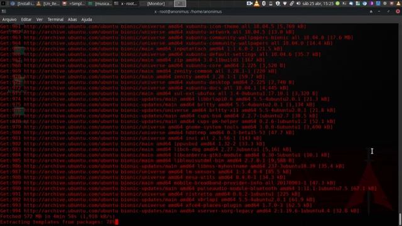Open the shield security tray icon
Image resolution: width=402 pixels, height=226 pixels.
(x=278, y=3)
